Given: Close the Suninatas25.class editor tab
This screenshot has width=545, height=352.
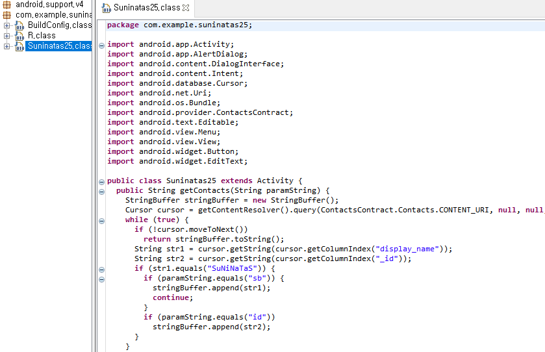Looking at the screenshot, I should point(186,8).
